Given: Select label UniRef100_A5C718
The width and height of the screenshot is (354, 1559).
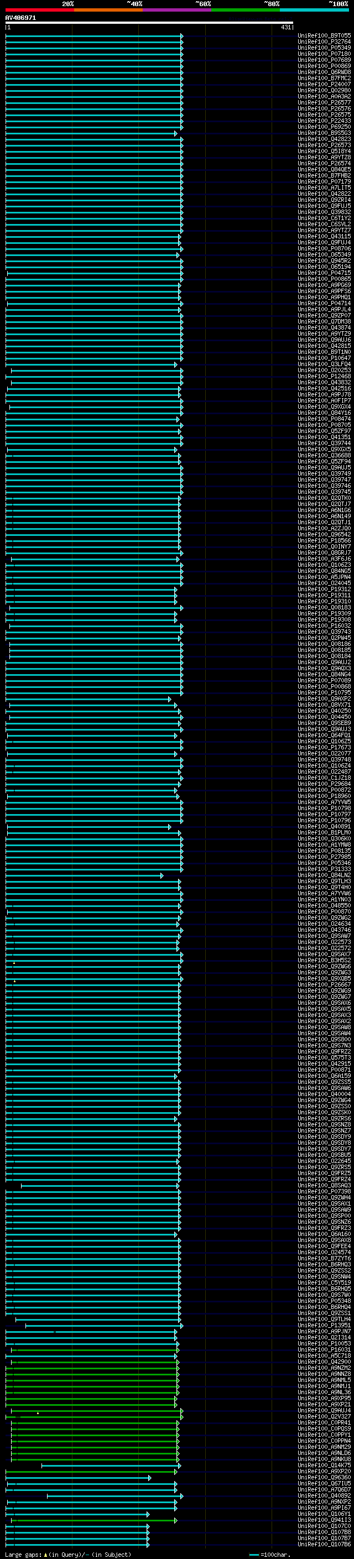Looking at the screenshot, I should tap(324, 1355).
